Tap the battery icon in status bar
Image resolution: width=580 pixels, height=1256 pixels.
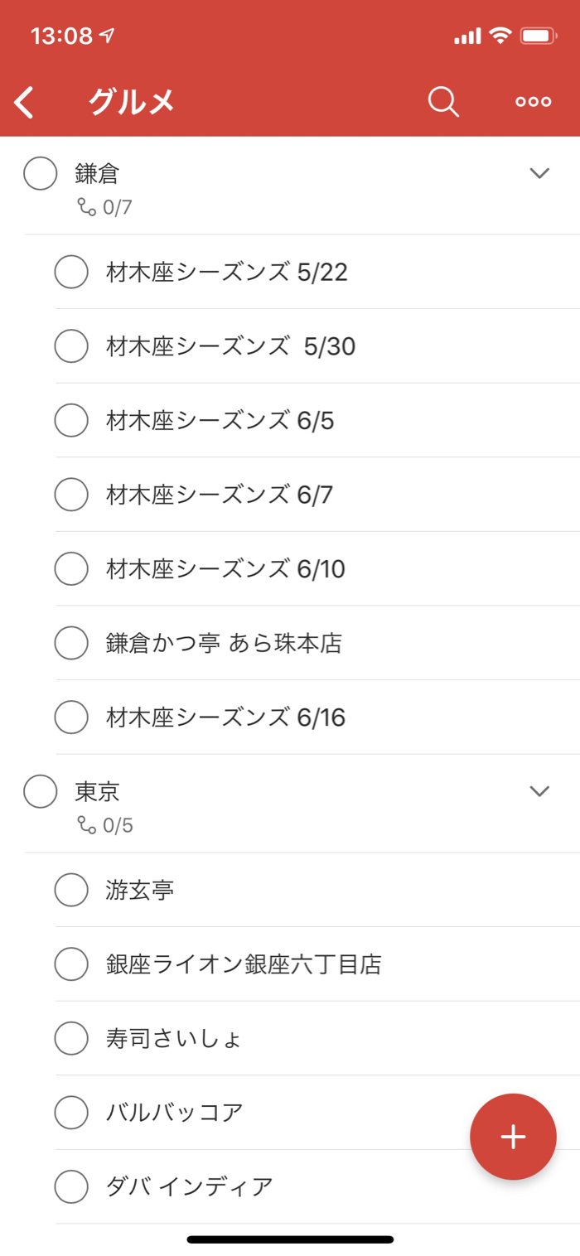point(538,36)
